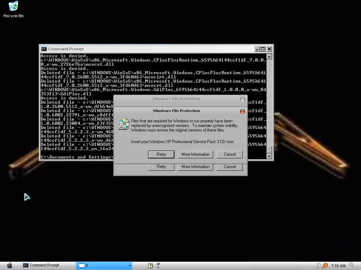361x270 pixels.
Task: Maximize the Command Prompt window
Action: pos(263,49)
